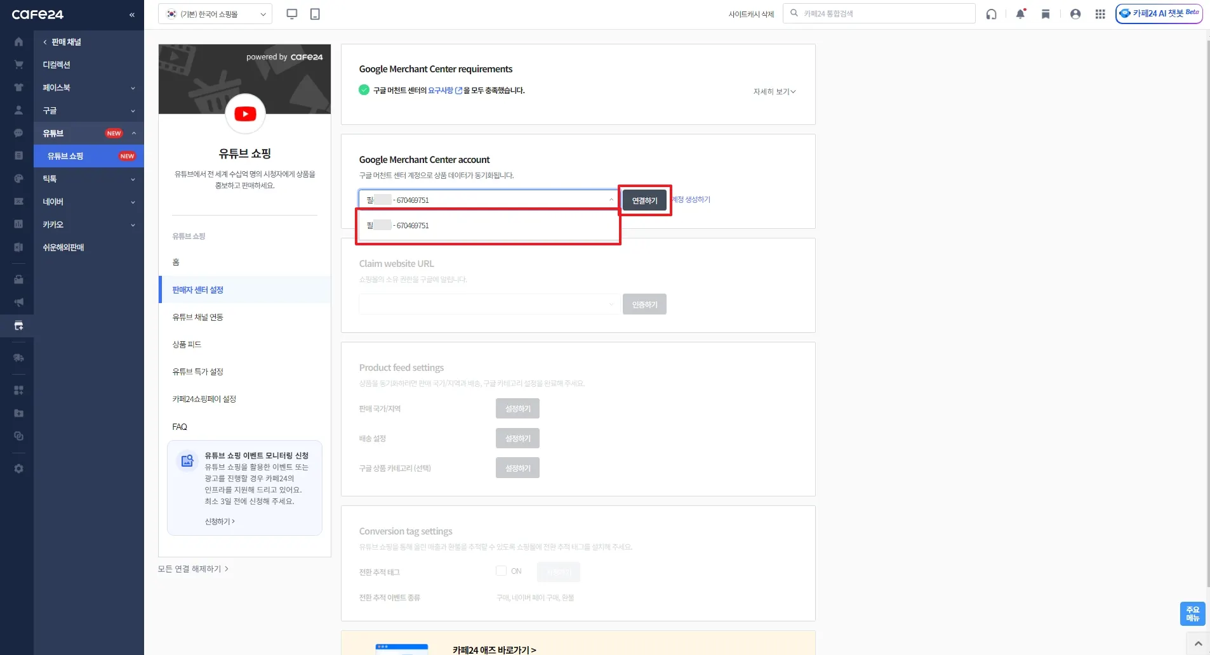Click the 연결하기 button
Viewport: 1210px width, 655px height.
coord(644,200)
